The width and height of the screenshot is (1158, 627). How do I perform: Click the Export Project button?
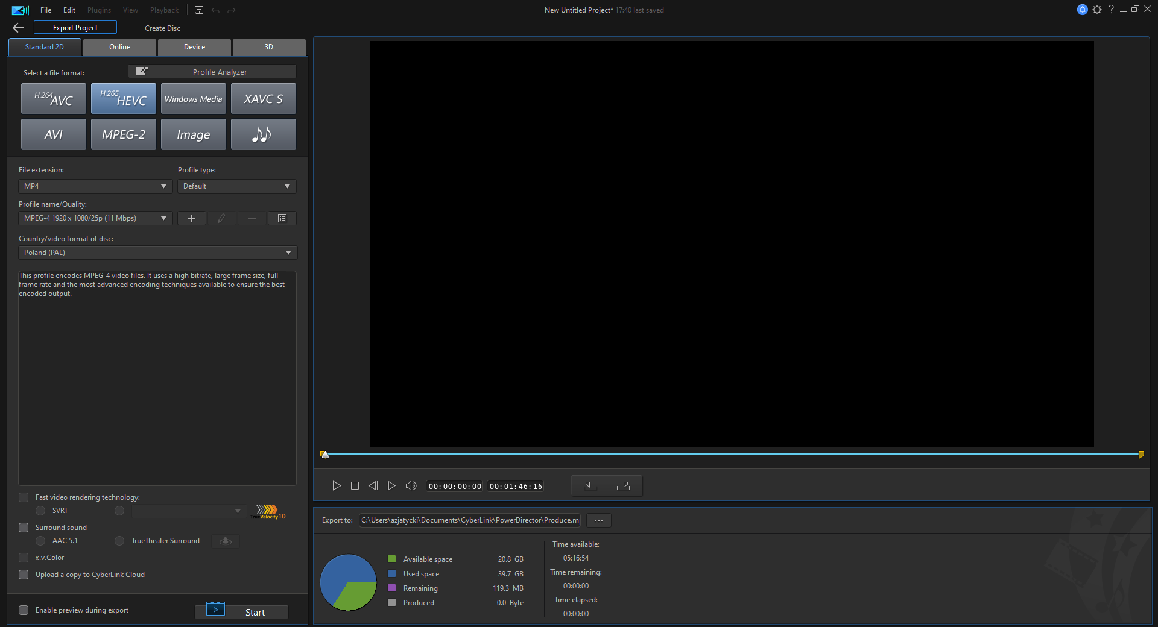click(x=75, y=28)
